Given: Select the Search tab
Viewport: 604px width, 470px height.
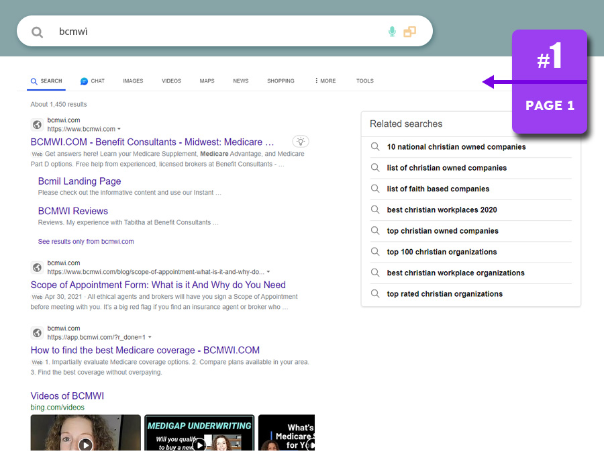Looking at the screenshot, I should click(x=46, y=81).
